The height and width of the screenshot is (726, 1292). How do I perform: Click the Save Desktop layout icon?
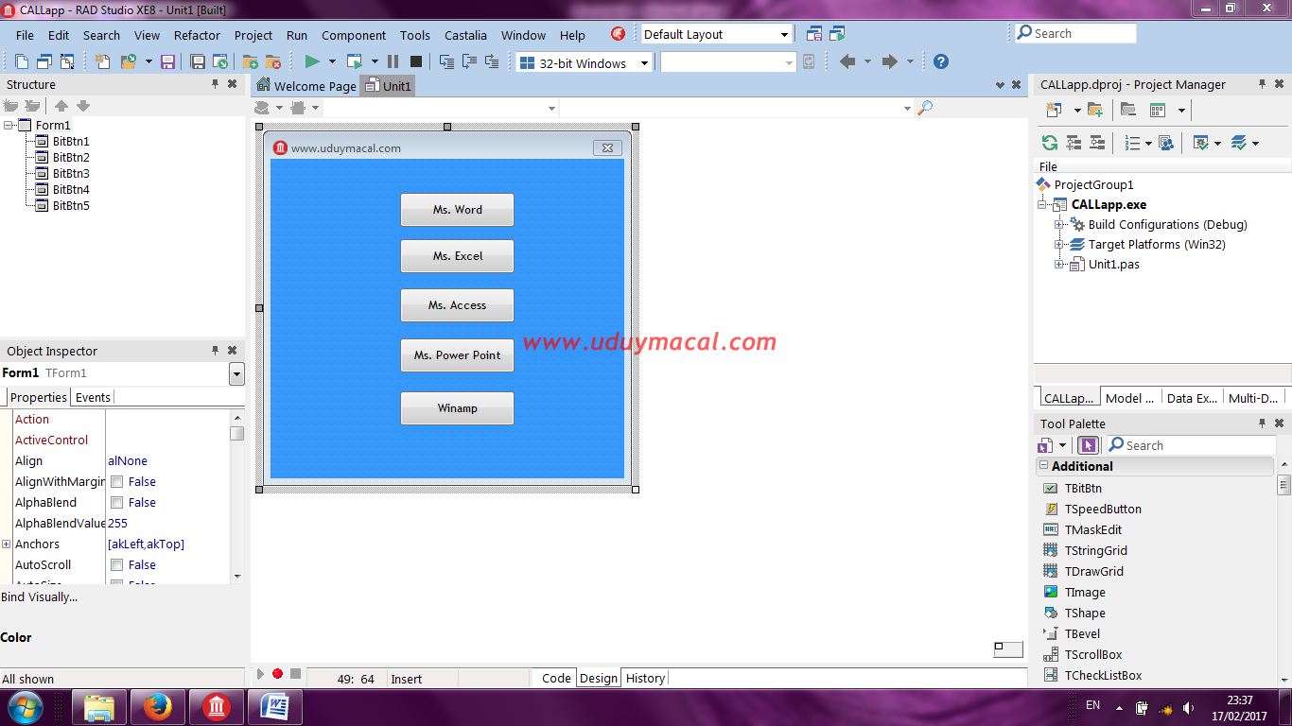click(x=814, y=34)
